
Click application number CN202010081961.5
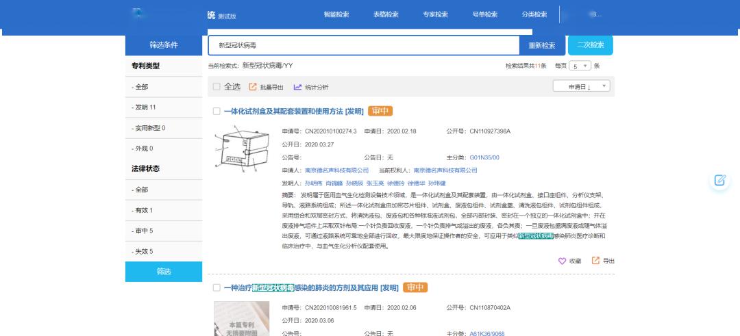pos(331,308)
